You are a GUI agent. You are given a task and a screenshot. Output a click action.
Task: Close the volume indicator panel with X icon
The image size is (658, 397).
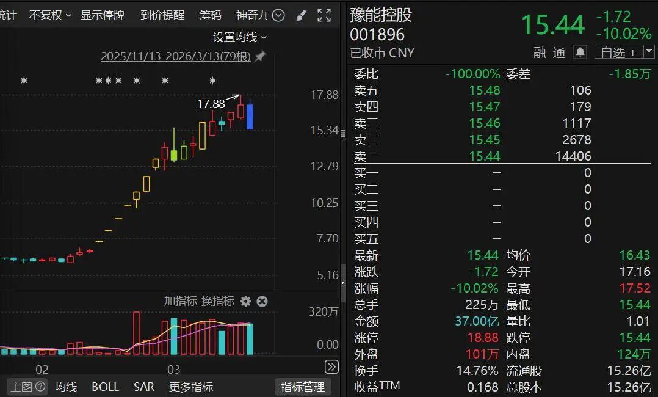coord(261,301)
